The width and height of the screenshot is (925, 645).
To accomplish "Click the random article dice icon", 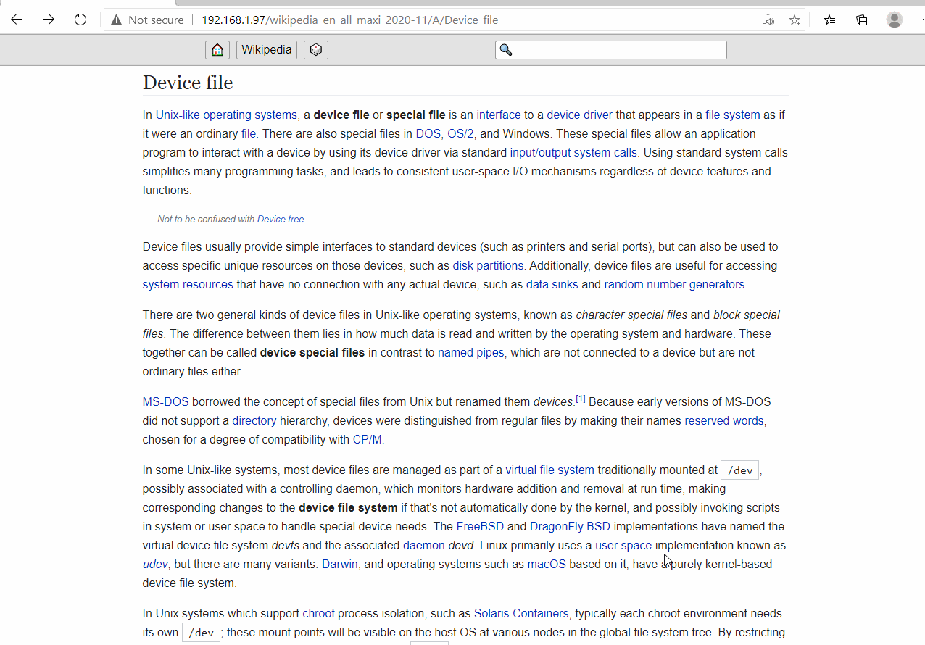I will point(316,50).
